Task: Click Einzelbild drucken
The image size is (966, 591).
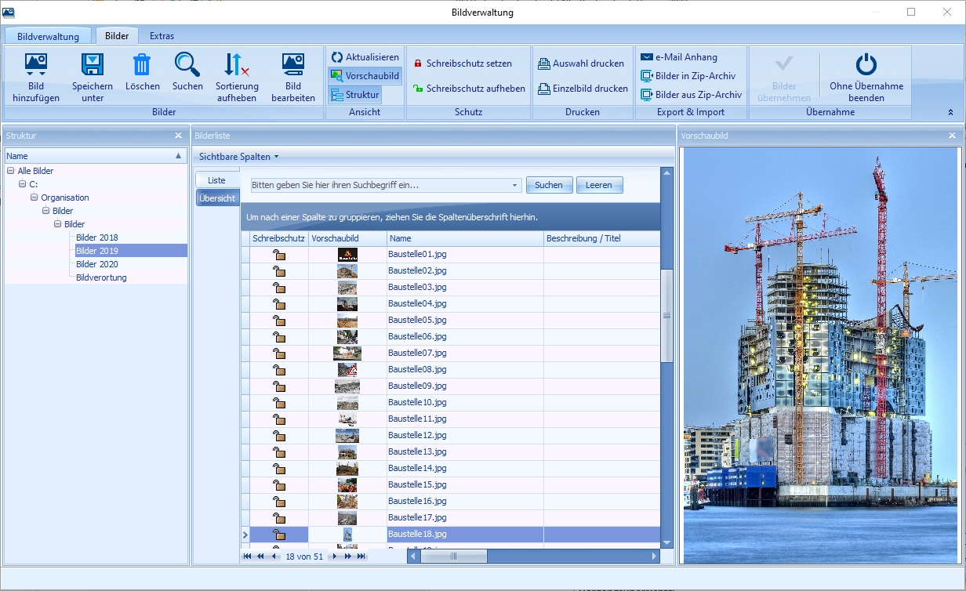Action: coord(583,89)
